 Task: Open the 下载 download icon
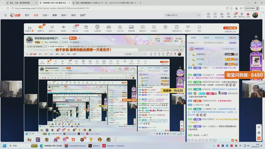point(222,14)
